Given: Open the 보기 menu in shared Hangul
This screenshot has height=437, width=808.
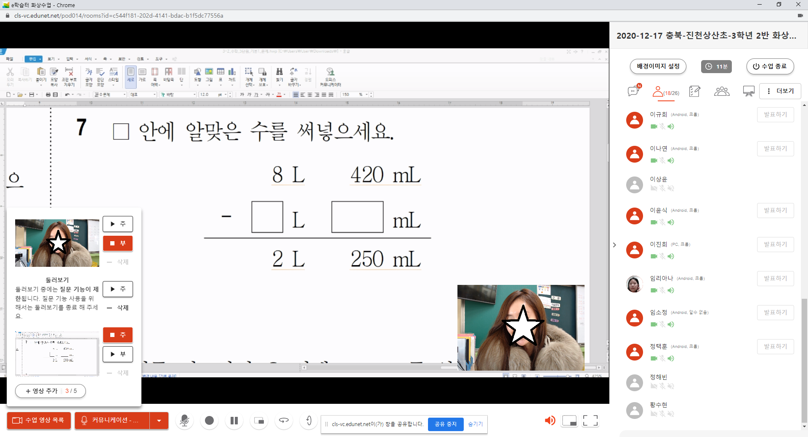Looking at the screenshot, I should 53,59.
